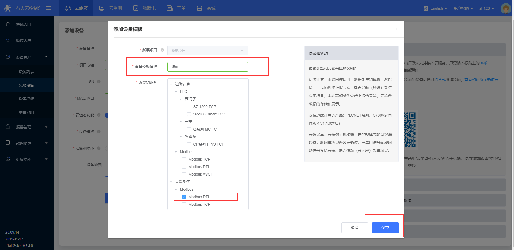Image resolution: width=514 pixels, height=250 pixels.
Task: Open the 所属项目 project dropdown
Action: click(207, 50)
